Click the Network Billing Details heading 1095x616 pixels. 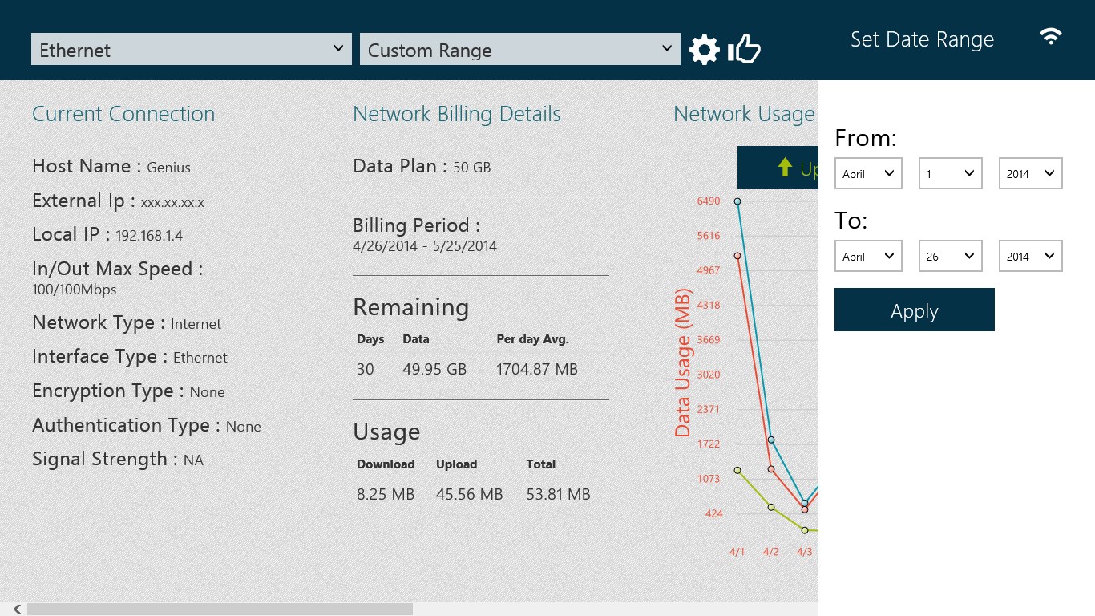[456, 115]
